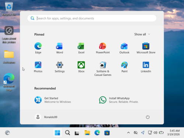Image resolution: width=184 pixels, height=138 pixels.
Task: Click the Start menu search field
Action: click(x=92, y=18)
